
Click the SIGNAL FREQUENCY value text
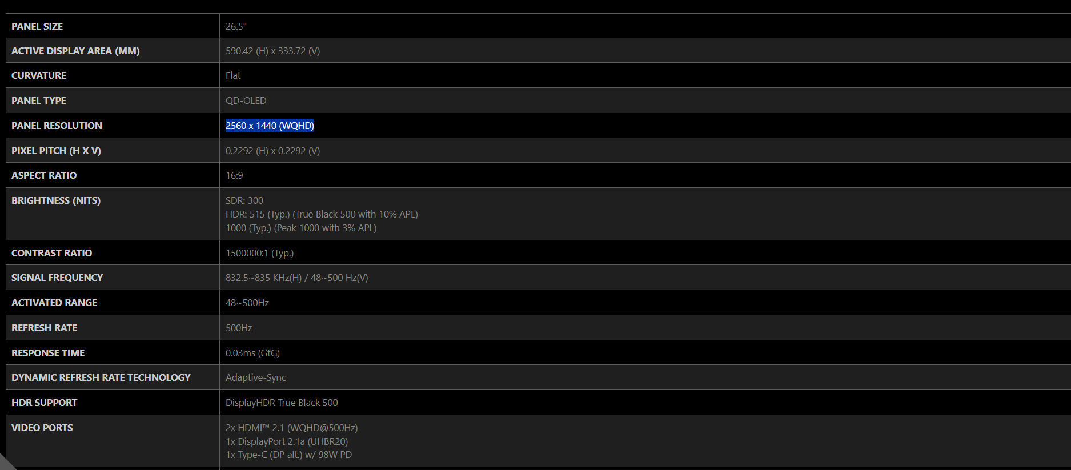tap(296, 278)
